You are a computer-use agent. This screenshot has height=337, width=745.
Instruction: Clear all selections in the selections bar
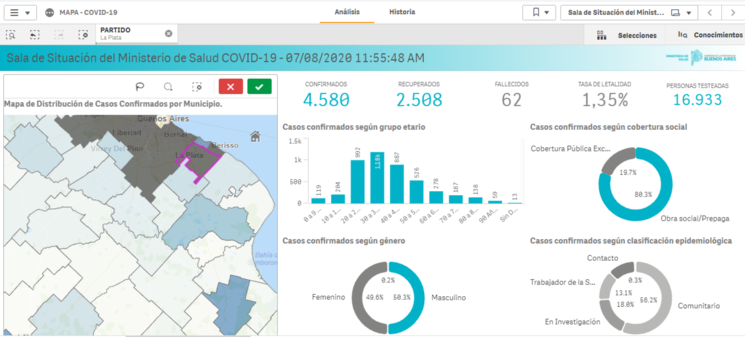[83, 35]
